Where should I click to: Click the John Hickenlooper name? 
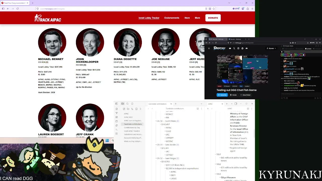pos(87,60)
